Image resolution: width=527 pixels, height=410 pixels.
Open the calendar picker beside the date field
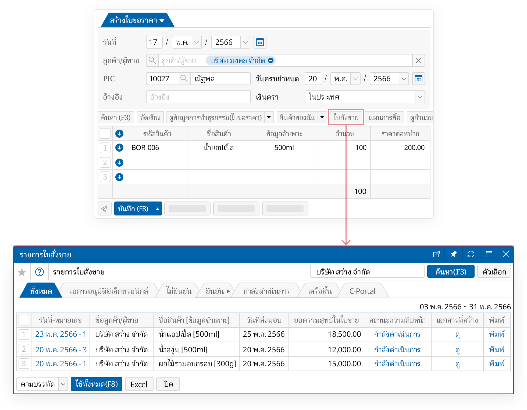point(260,42)
